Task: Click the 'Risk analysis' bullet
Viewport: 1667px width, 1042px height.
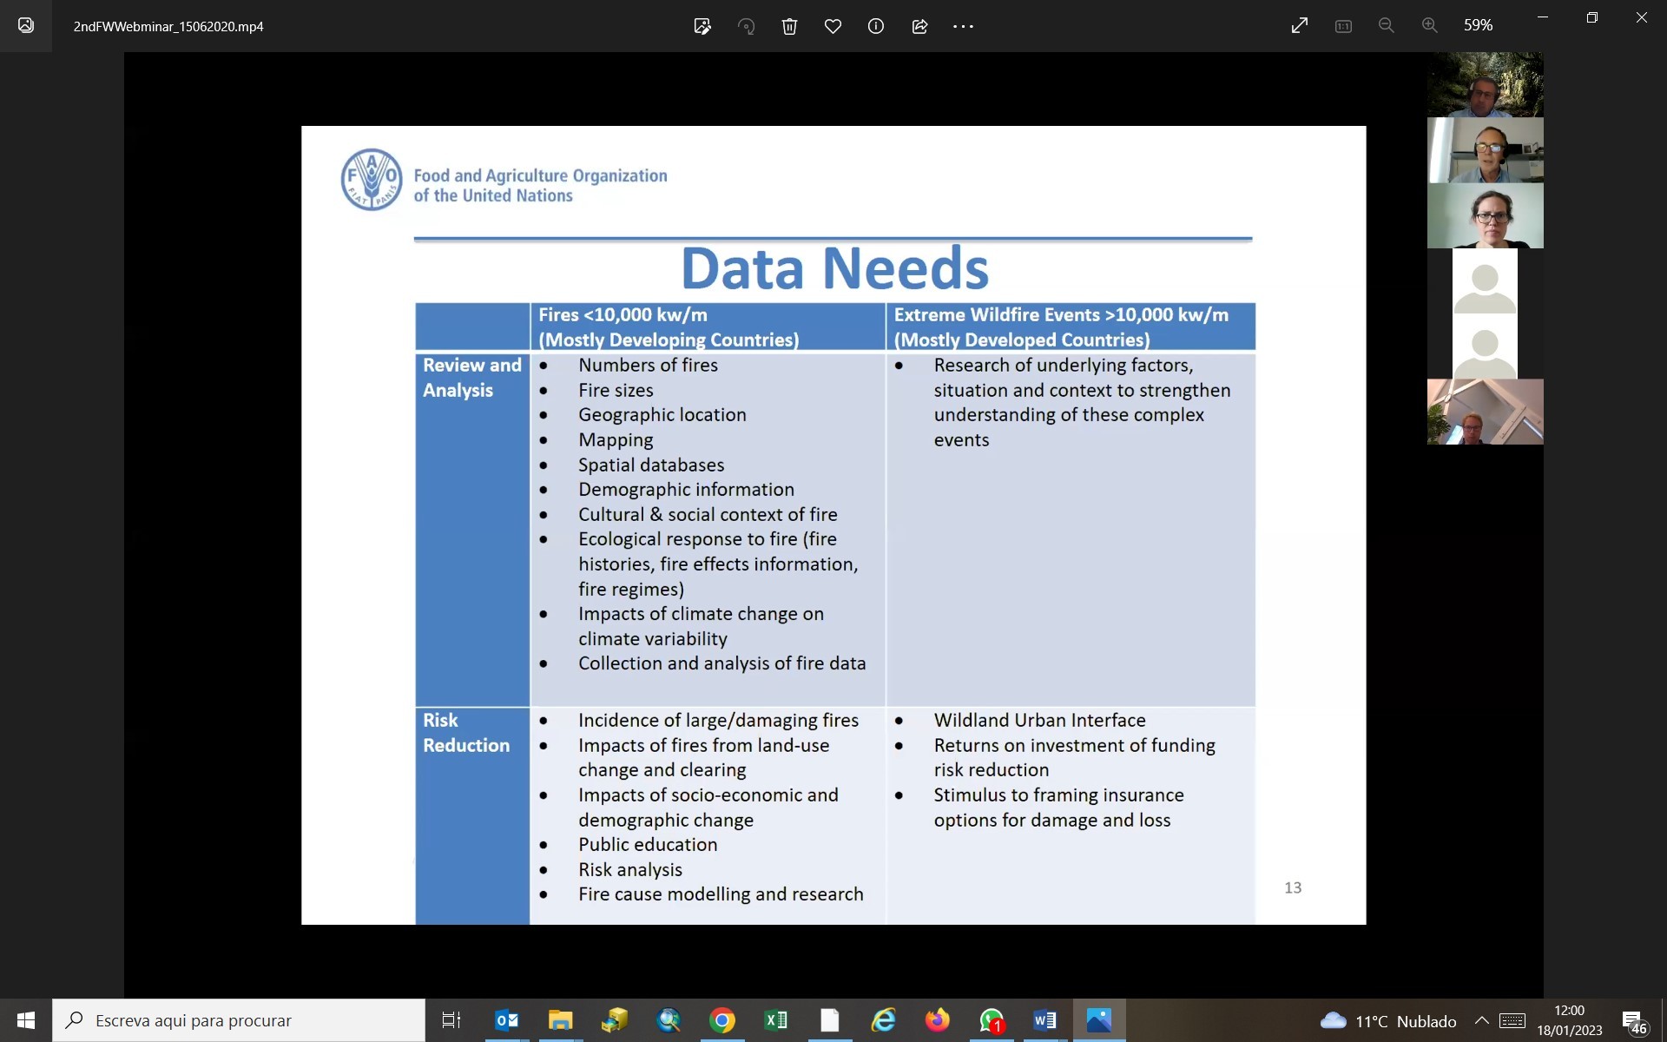Action: point(630,870)
